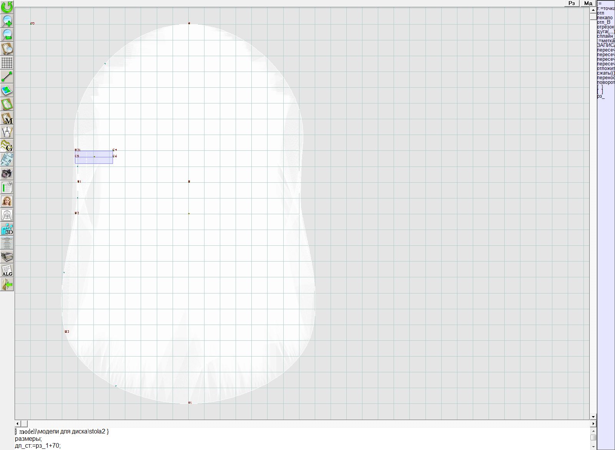Select the compass drawing tool
The image size is (615, 450).
7,132
